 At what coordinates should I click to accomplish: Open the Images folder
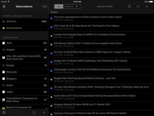(x=24, y=50)
